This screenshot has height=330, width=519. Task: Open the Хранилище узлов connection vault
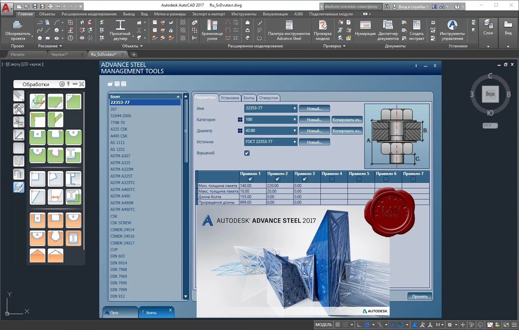pyautogui.click(x=212, y=30)
